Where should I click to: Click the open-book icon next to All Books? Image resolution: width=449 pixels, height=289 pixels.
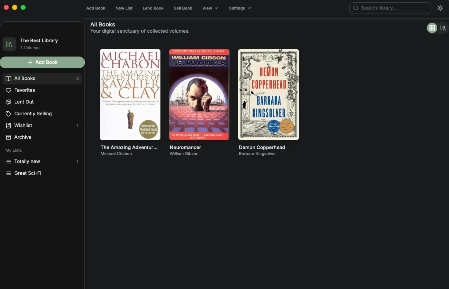[x=8, y=79]
